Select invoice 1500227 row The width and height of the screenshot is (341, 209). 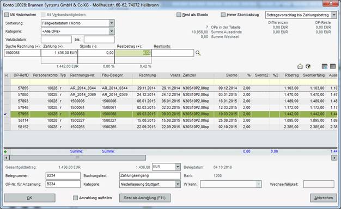(170, 121)
